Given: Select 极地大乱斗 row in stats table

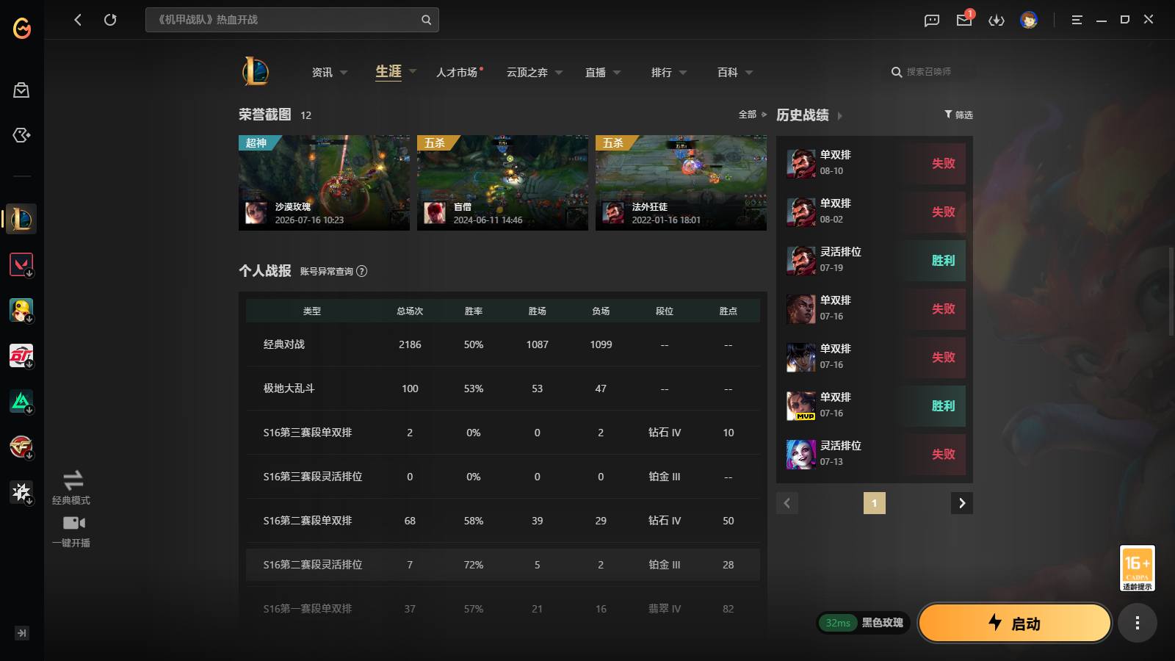Looking at the screenshot, I should tap(503, 389).
